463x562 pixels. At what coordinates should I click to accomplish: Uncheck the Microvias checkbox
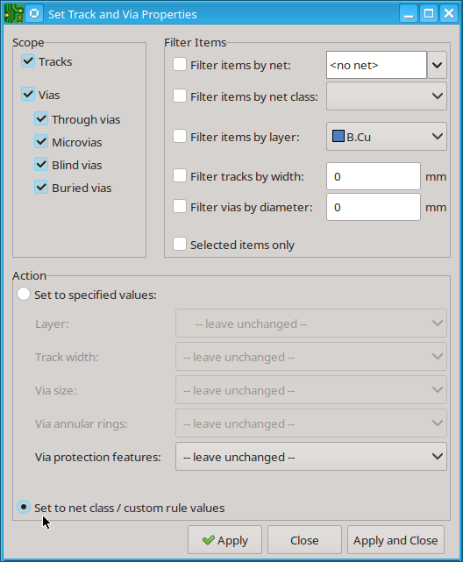tap(41, 141)
